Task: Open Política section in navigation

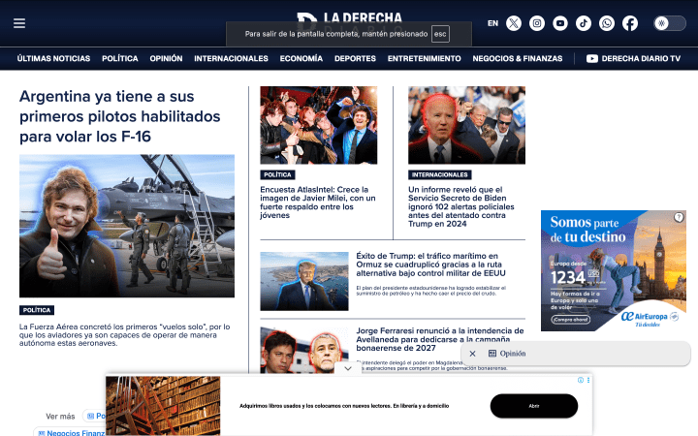Action: tap(120, 58)
